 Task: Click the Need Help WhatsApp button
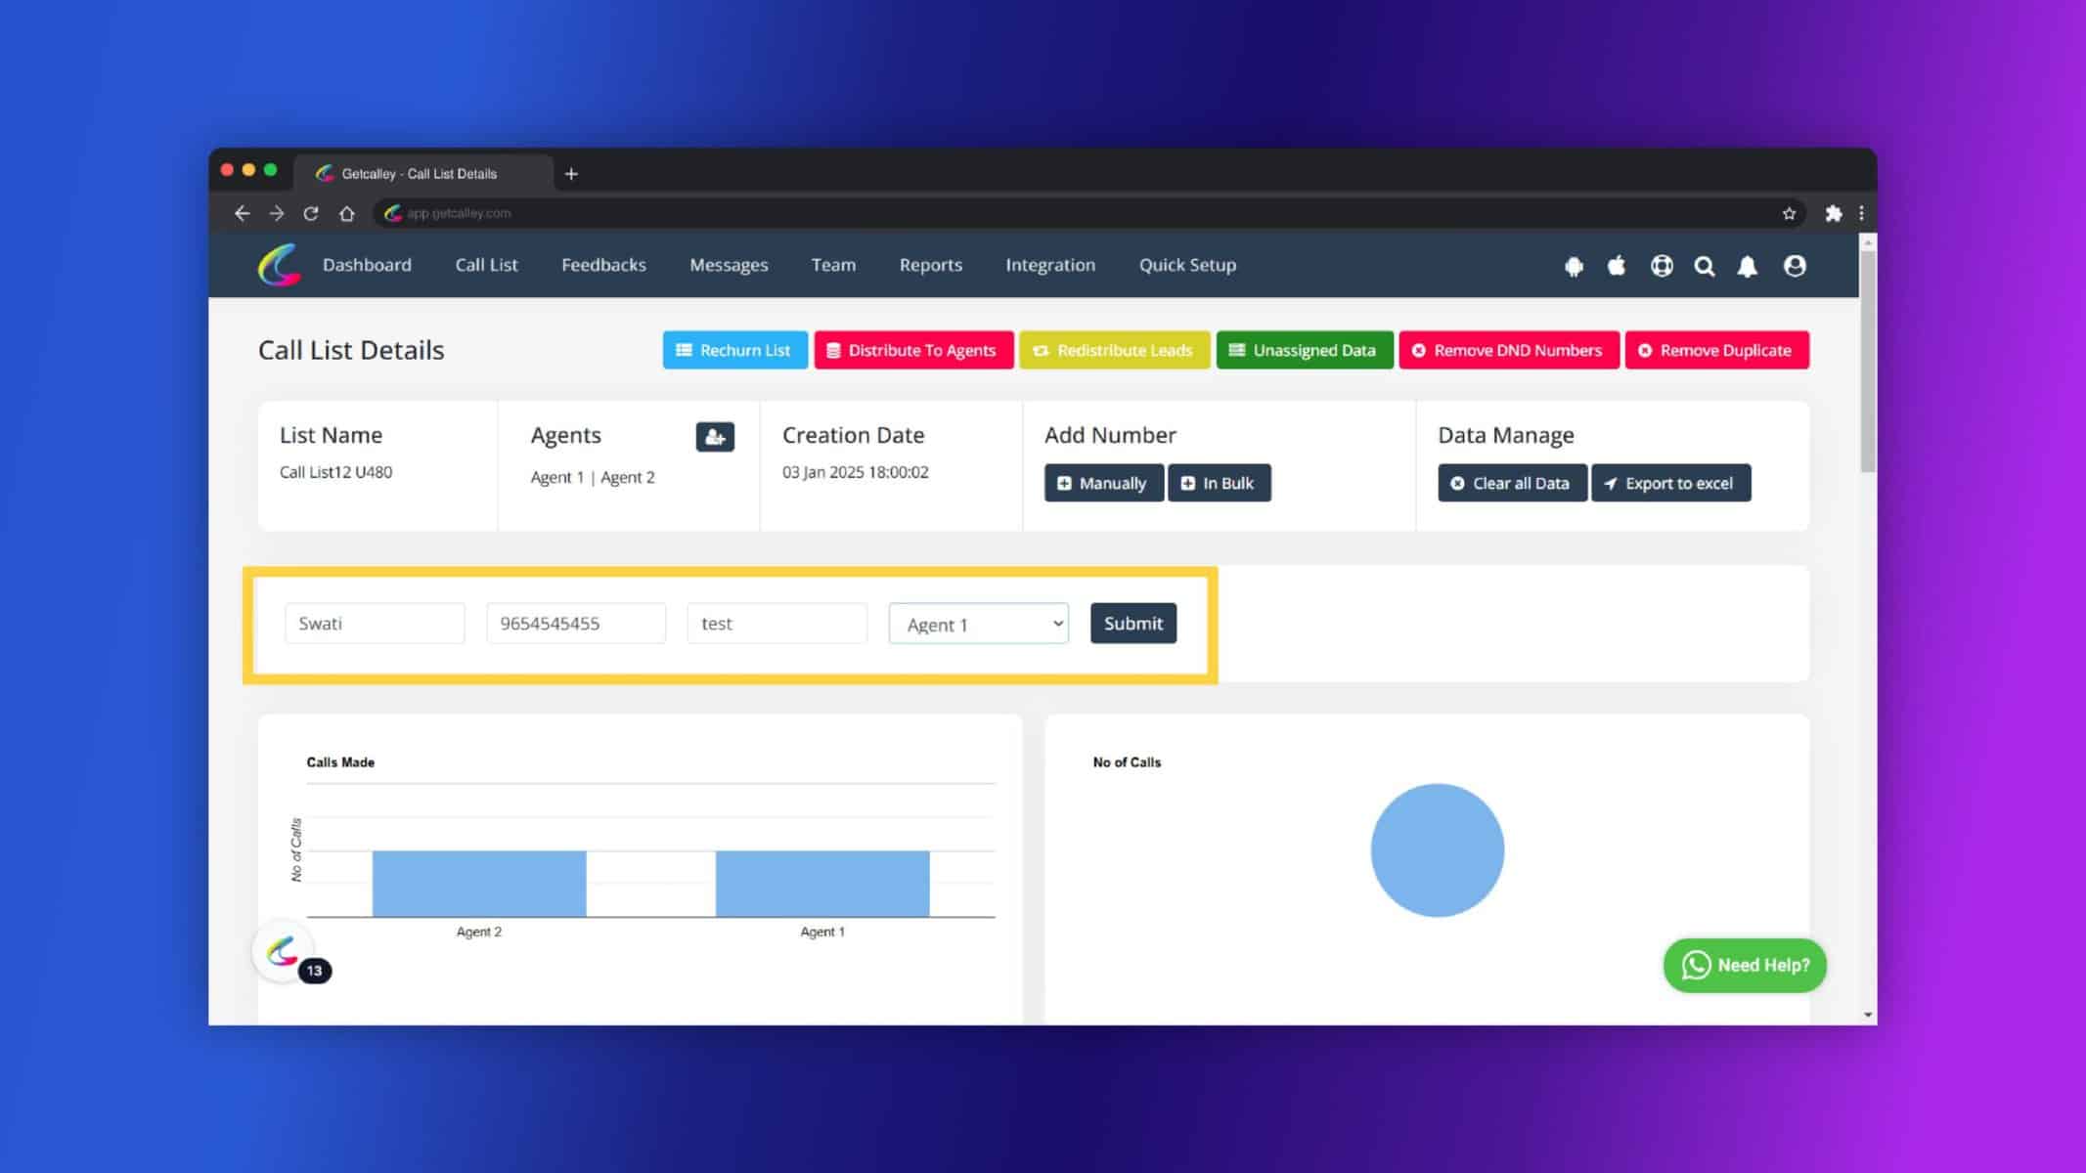pyautogui.click(x=1745, y=964)
